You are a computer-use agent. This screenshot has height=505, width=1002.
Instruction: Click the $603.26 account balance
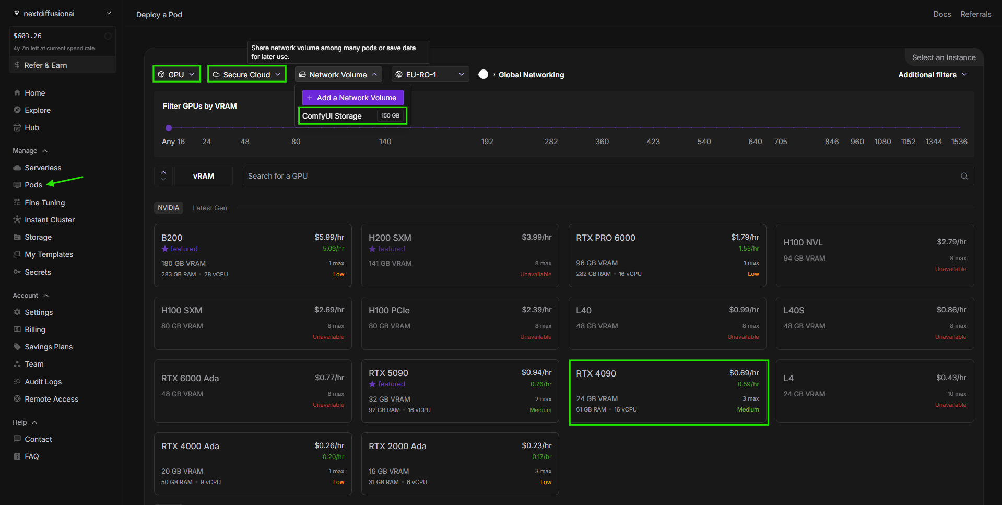(27, 36)
